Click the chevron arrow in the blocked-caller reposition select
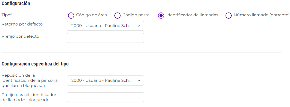 (x=139, y=81)
